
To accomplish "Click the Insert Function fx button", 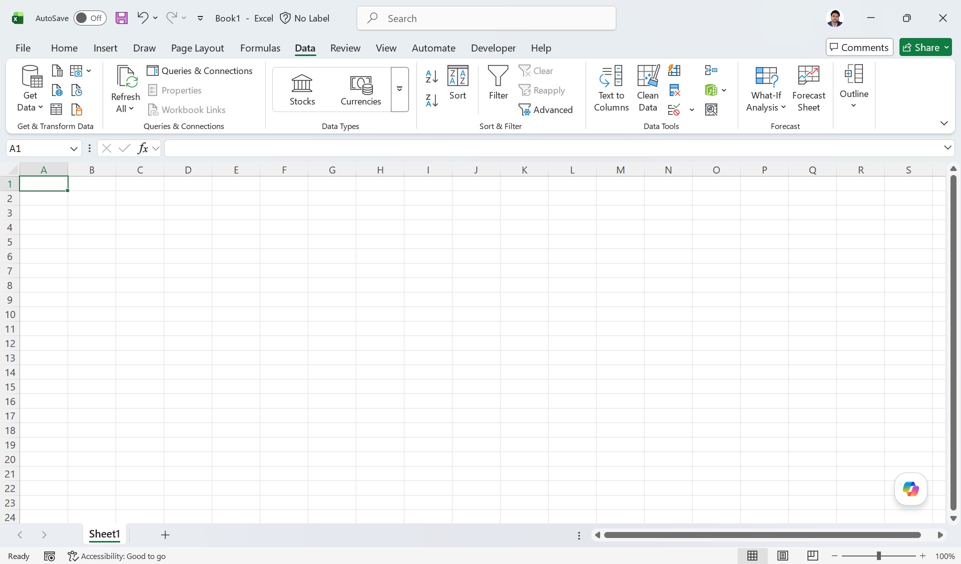I will [x=143, y=148].
